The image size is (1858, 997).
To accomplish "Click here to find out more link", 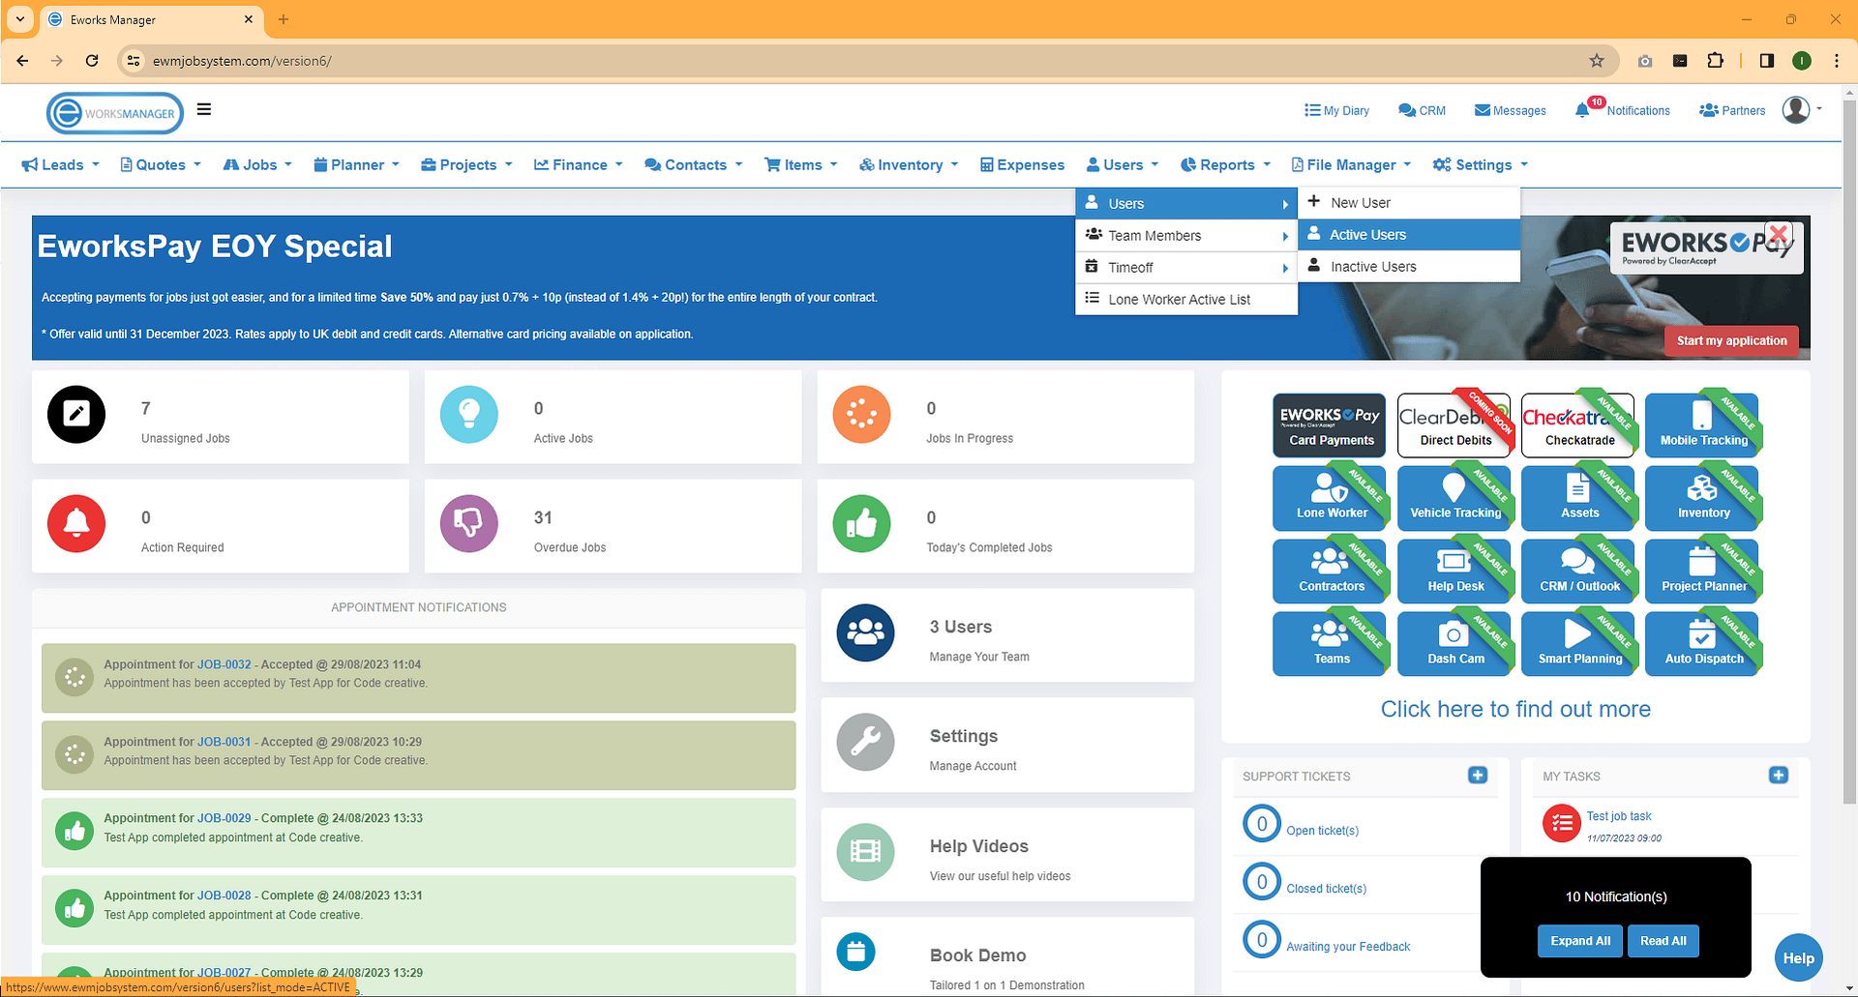I will [1515, 709].
